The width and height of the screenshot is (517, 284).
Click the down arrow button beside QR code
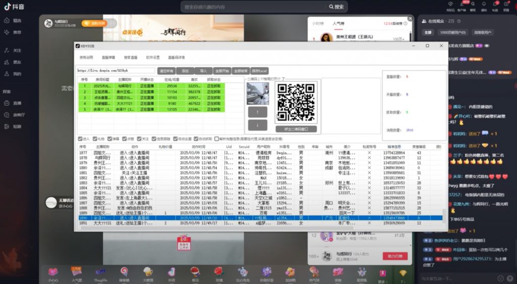click(x=257, y=125)
